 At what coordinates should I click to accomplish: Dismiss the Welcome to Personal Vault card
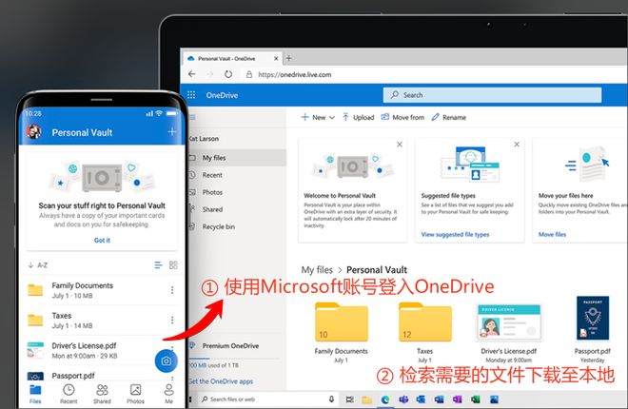coord(400,144)
